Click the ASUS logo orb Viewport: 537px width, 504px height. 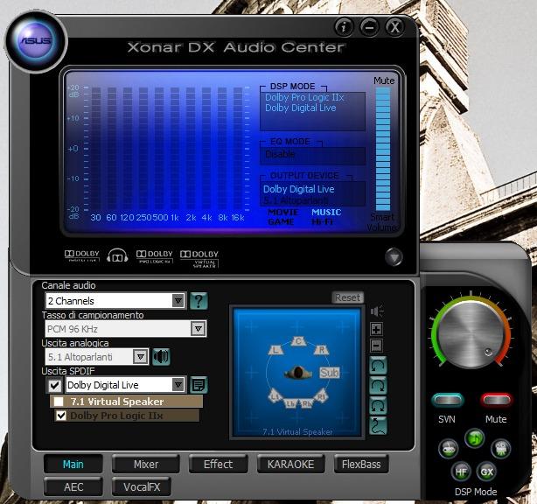pos(36,41)
